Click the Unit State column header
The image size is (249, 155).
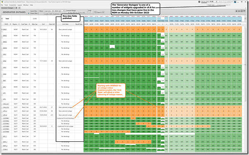coord(65,24)
